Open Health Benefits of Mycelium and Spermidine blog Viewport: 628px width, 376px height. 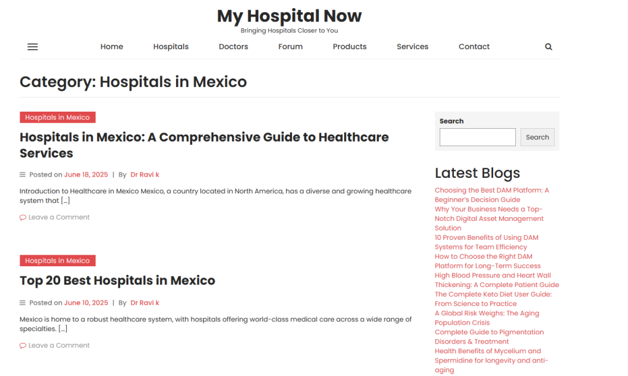pyautogui.click(x=491, y=361)
